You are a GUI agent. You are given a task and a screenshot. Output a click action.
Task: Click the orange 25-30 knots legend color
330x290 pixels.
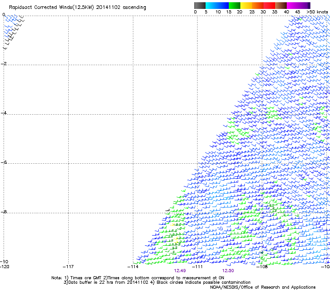point(258,5)
